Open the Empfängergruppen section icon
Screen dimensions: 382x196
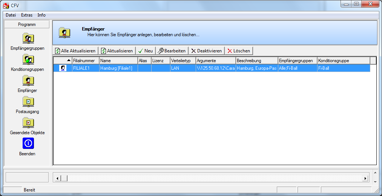click(x=28, y=38)
